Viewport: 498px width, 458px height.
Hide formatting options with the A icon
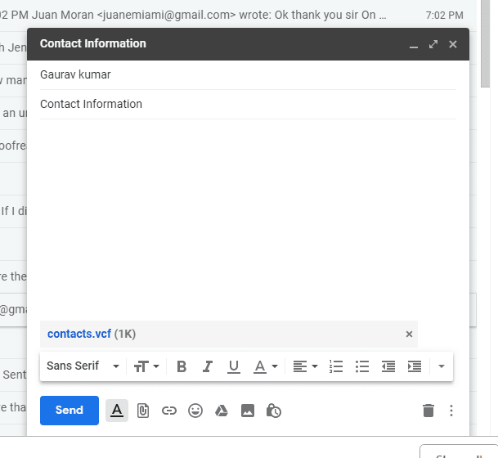click(x=117, y=411)
